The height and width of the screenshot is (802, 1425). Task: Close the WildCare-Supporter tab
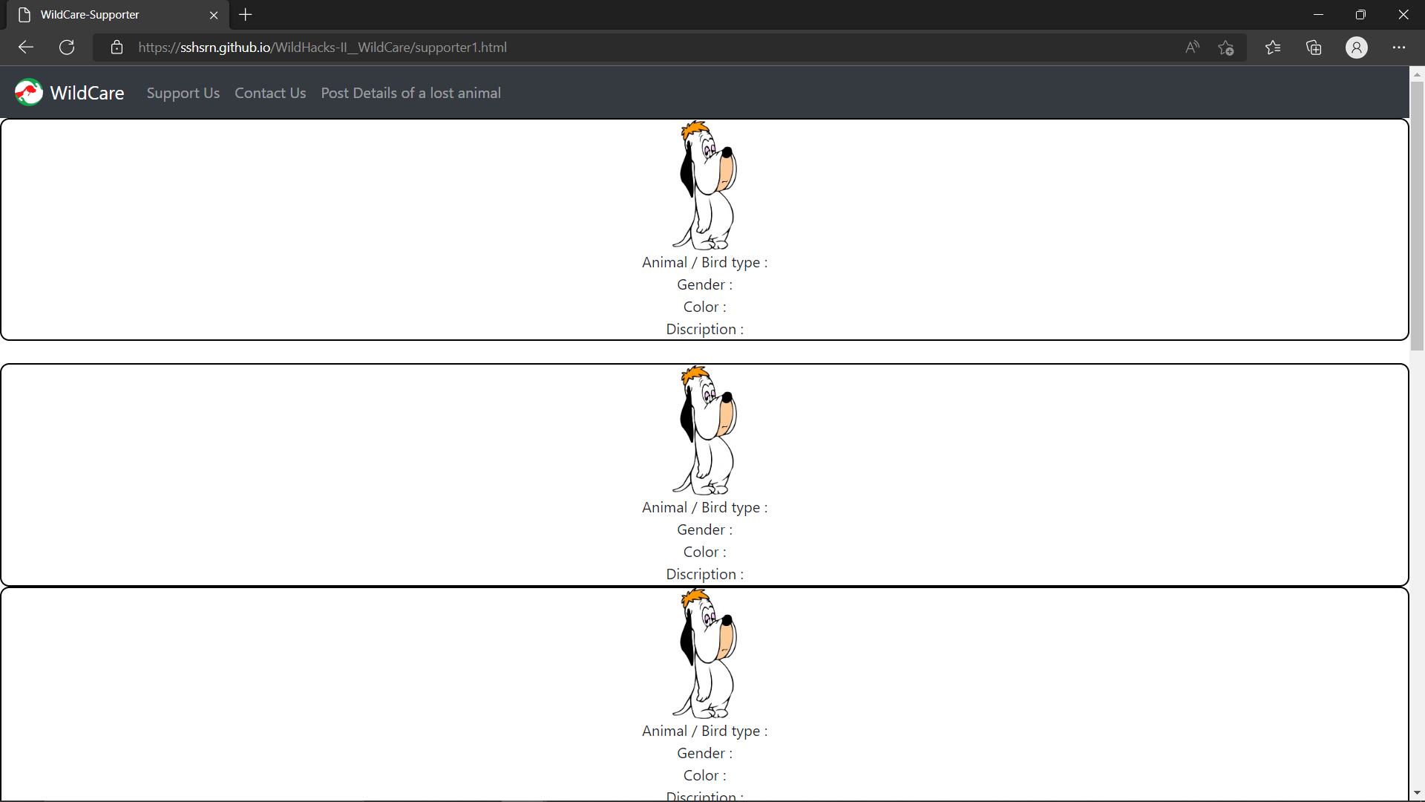[x=214, y=15]
